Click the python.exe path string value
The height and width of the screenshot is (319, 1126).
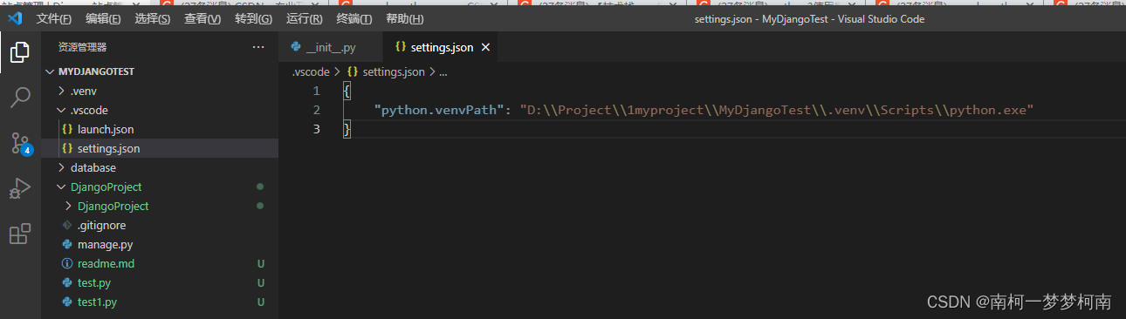click(777, 110)
